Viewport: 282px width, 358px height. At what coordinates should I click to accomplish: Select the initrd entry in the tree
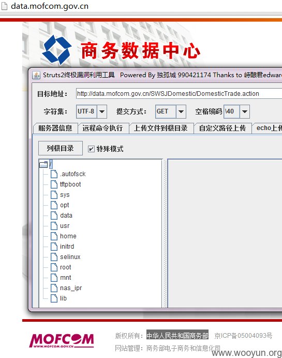67,247
